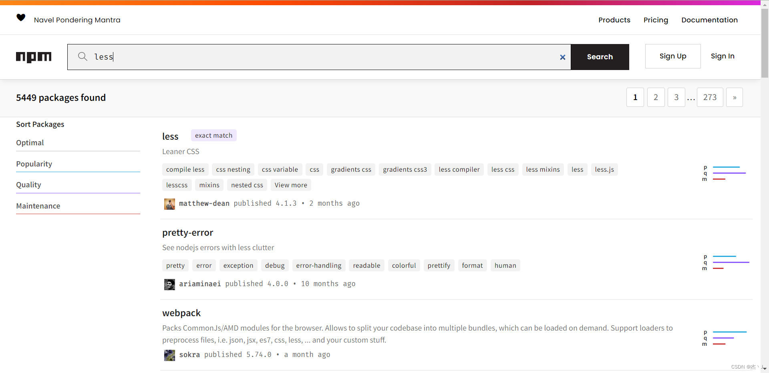Click the 'human' keyword tag

pyautogui.click(x=505, y=265)
